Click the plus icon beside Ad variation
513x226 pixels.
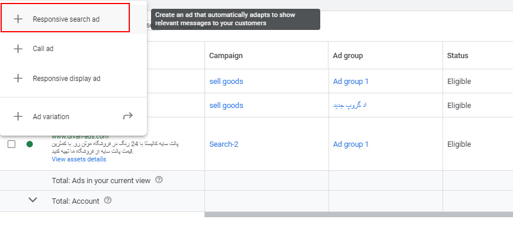(x=18, y=116)
